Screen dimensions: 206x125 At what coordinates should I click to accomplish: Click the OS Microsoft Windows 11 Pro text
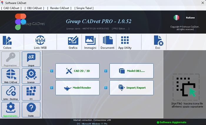click(x=92, y=124)
